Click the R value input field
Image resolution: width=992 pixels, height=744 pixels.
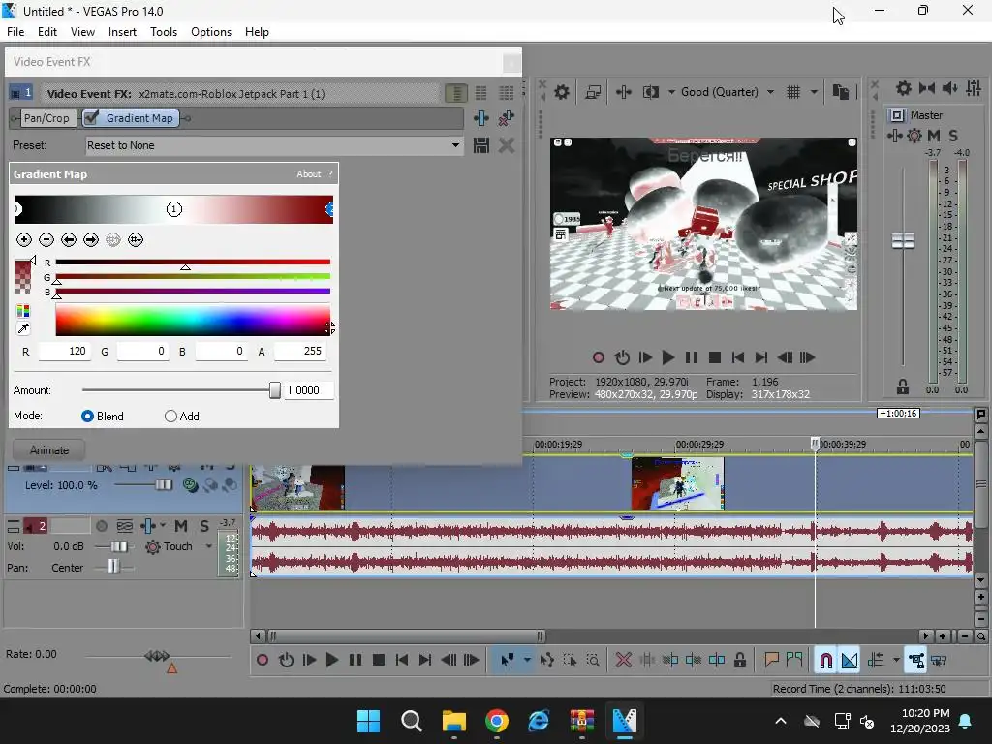click(64, 351)
